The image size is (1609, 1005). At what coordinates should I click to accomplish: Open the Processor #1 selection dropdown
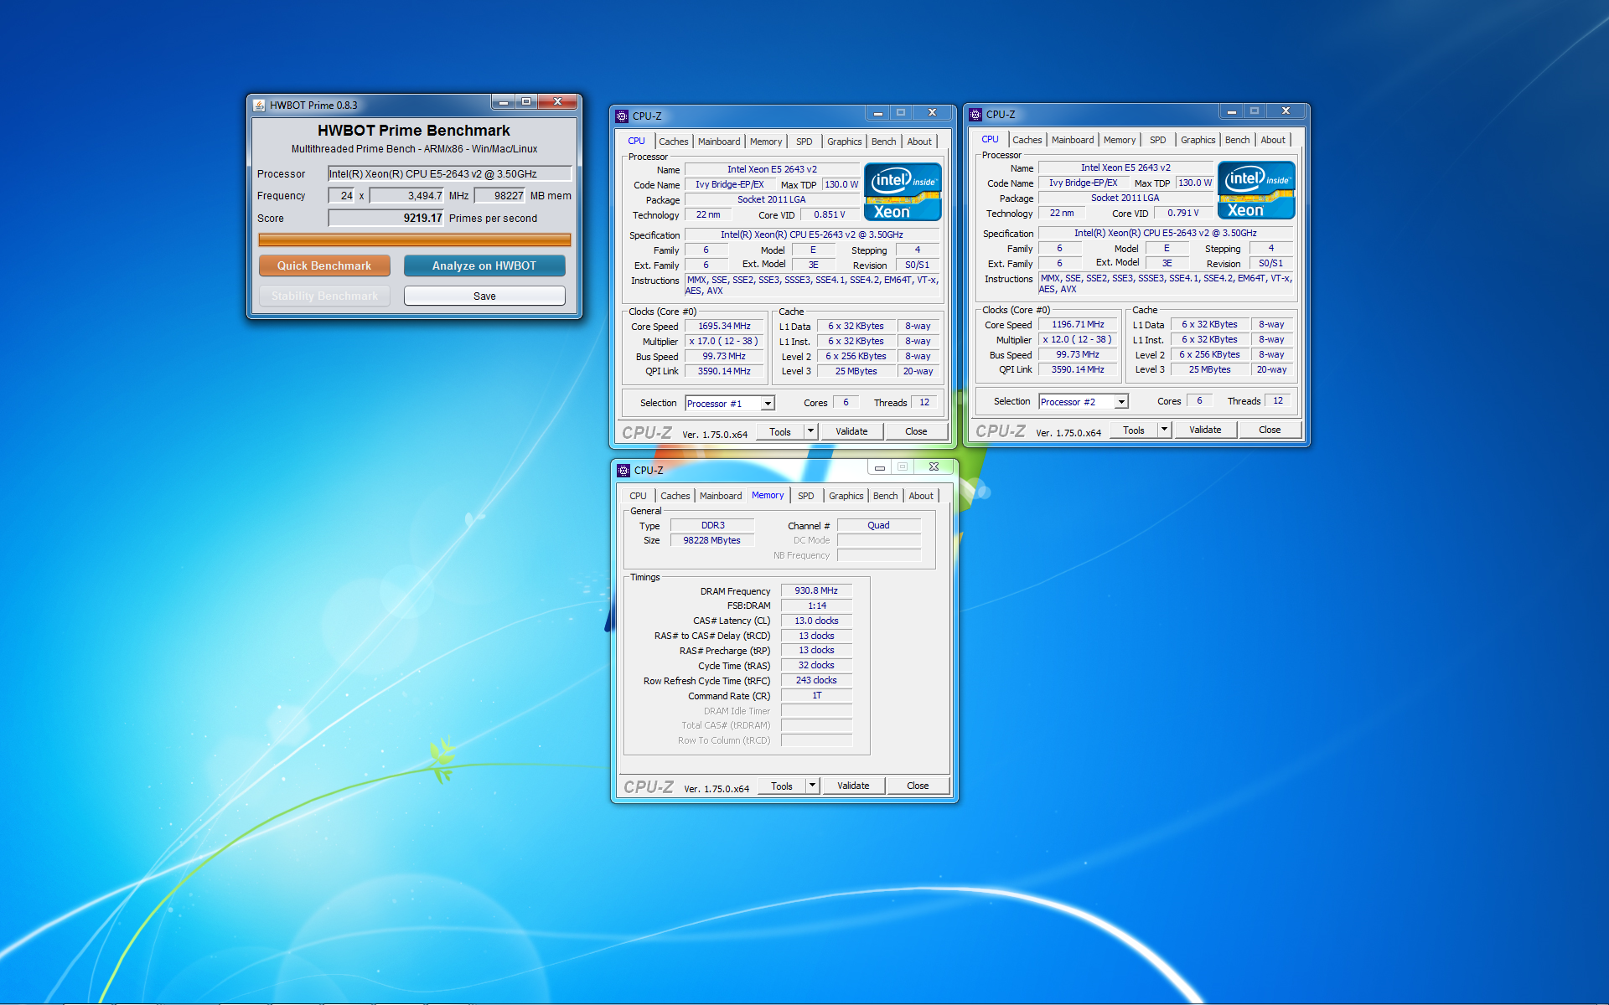(x=767, y=404)
